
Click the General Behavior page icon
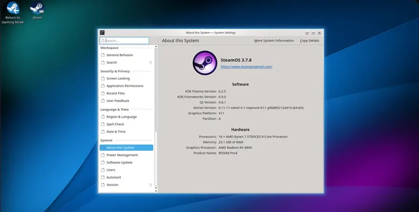[103, 55]
